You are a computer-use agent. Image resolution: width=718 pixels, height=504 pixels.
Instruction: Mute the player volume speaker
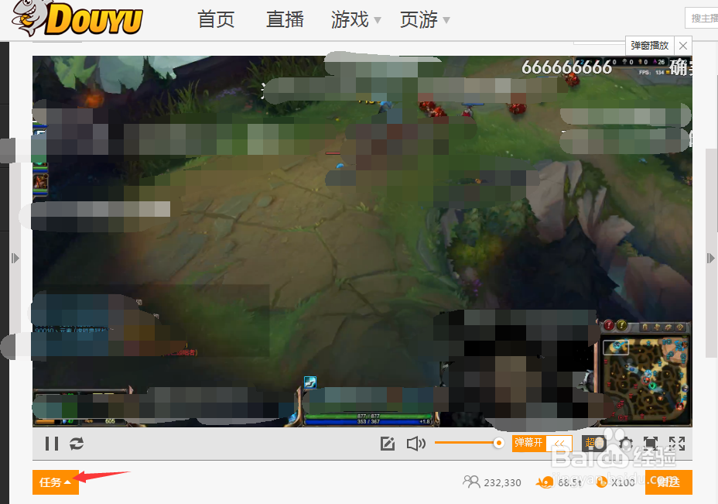[x=415, y=444]
